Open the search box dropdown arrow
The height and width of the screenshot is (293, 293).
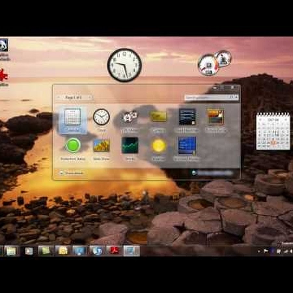tap(236, 97)
